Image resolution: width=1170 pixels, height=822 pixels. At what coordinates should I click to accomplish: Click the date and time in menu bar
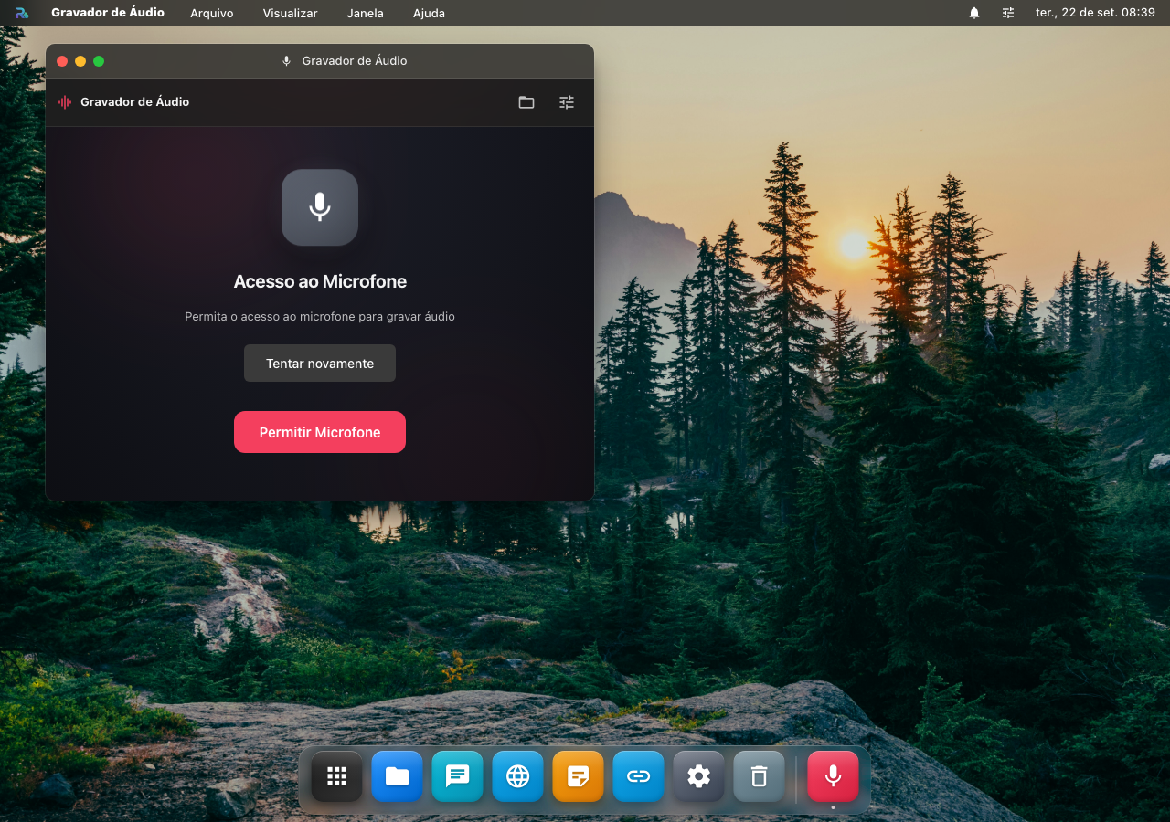point(1095,13)
